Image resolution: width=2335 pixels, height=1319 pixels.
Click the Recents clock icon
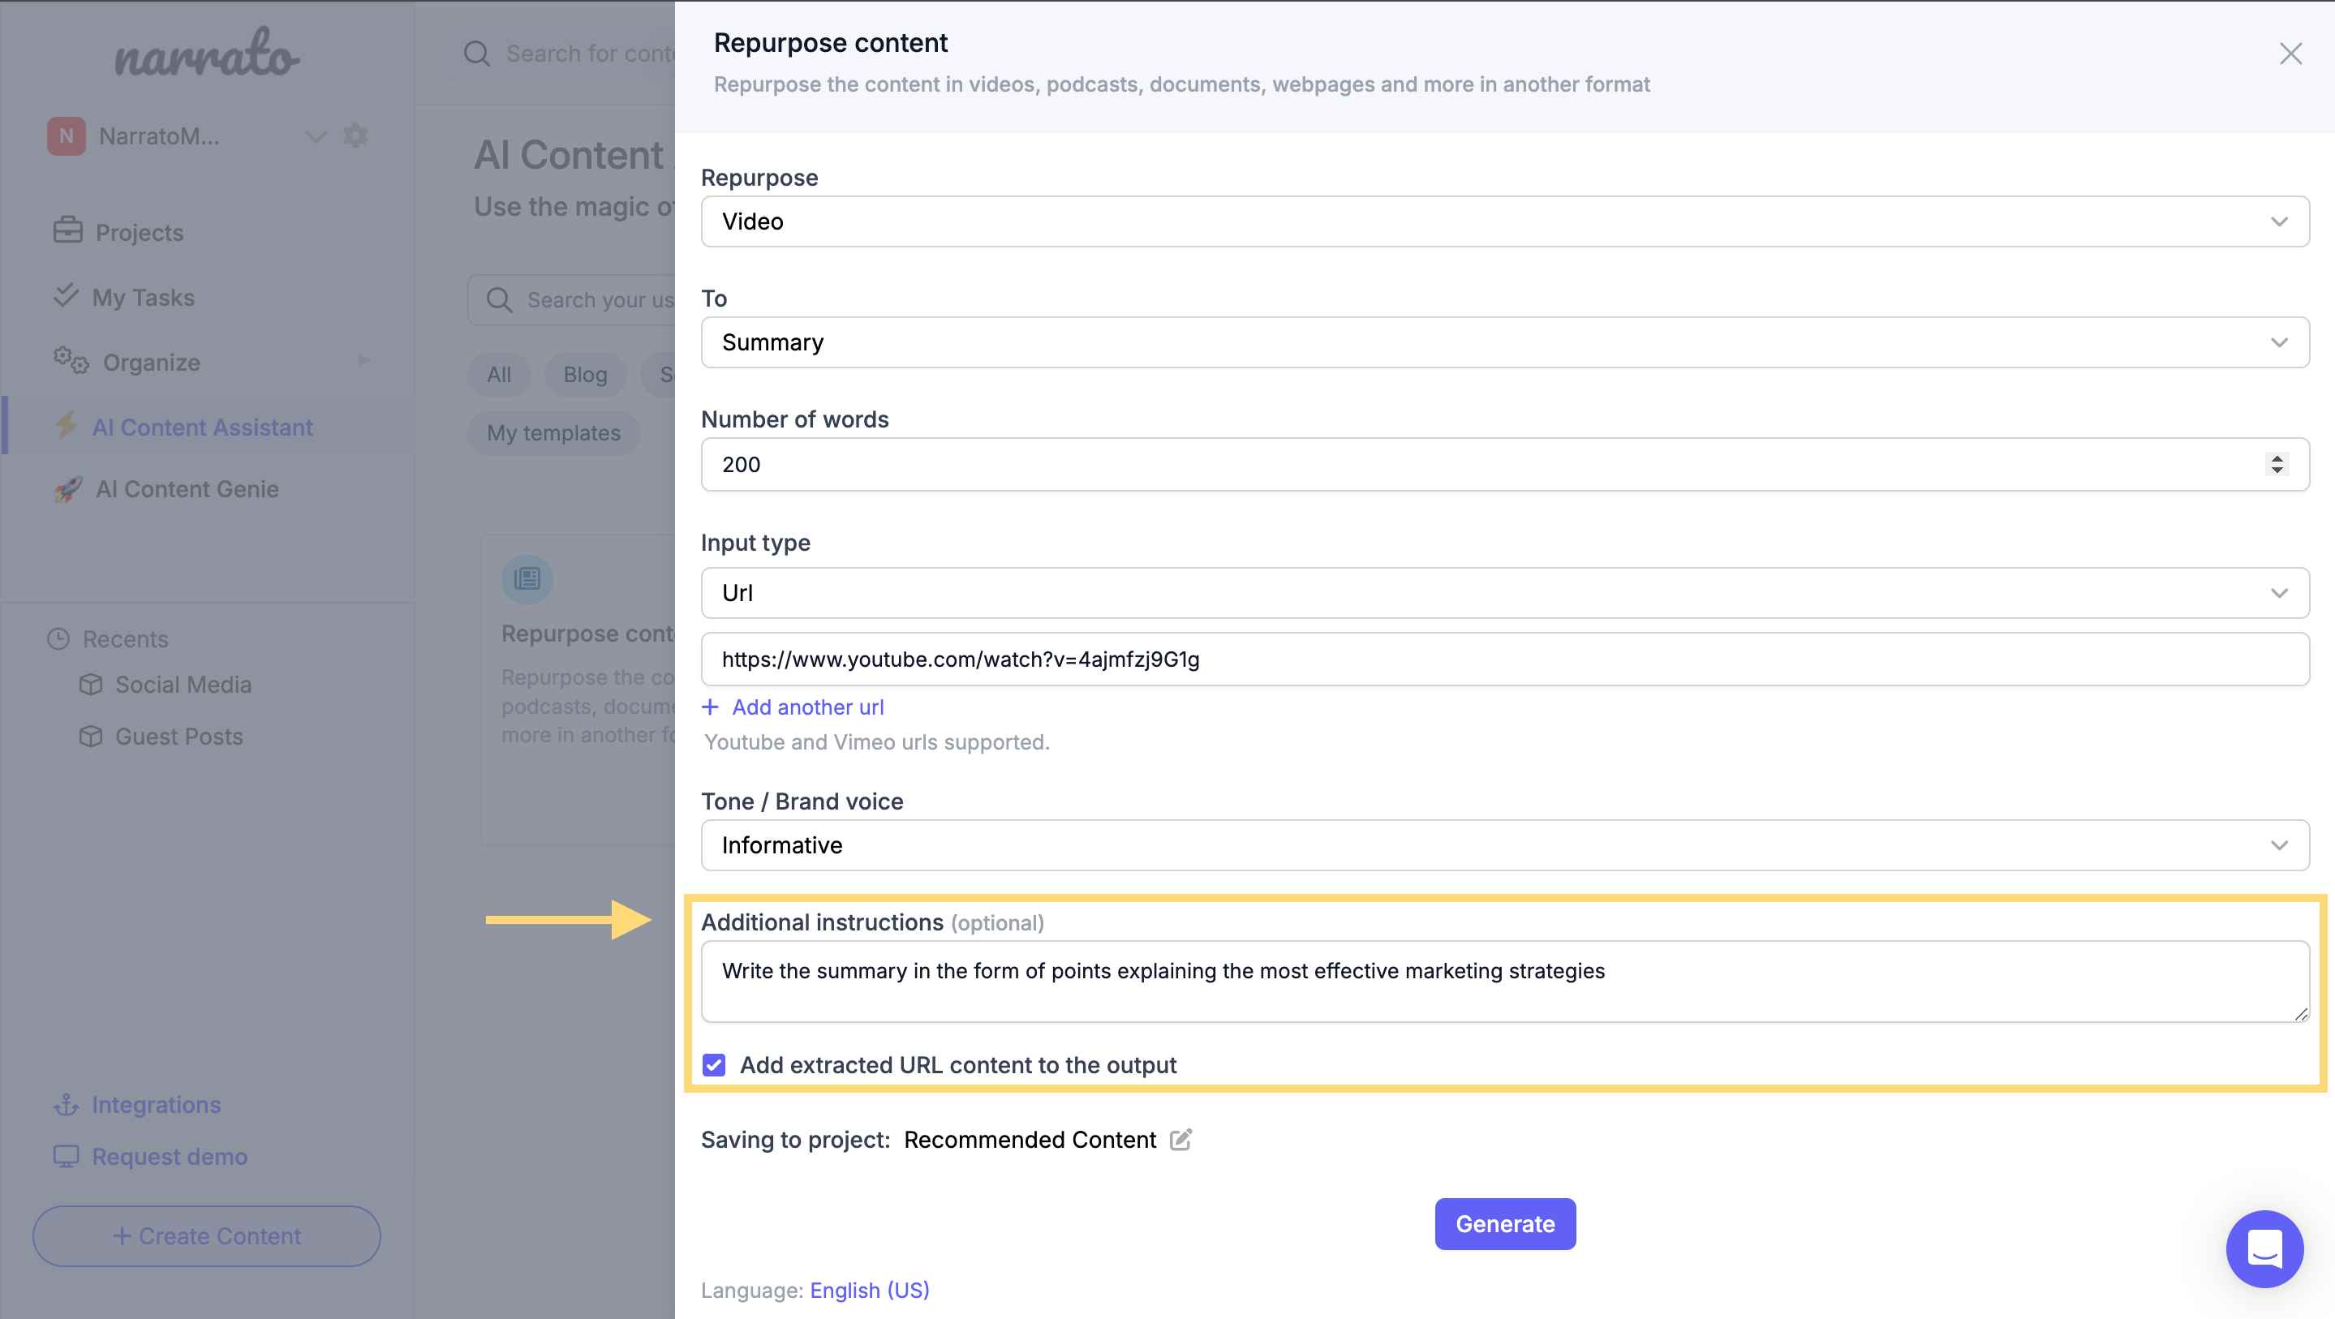pos(58,639)
